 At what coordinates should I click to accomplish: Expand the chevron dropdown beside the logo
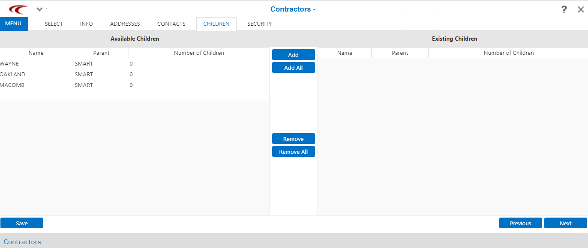click(39, 9)
